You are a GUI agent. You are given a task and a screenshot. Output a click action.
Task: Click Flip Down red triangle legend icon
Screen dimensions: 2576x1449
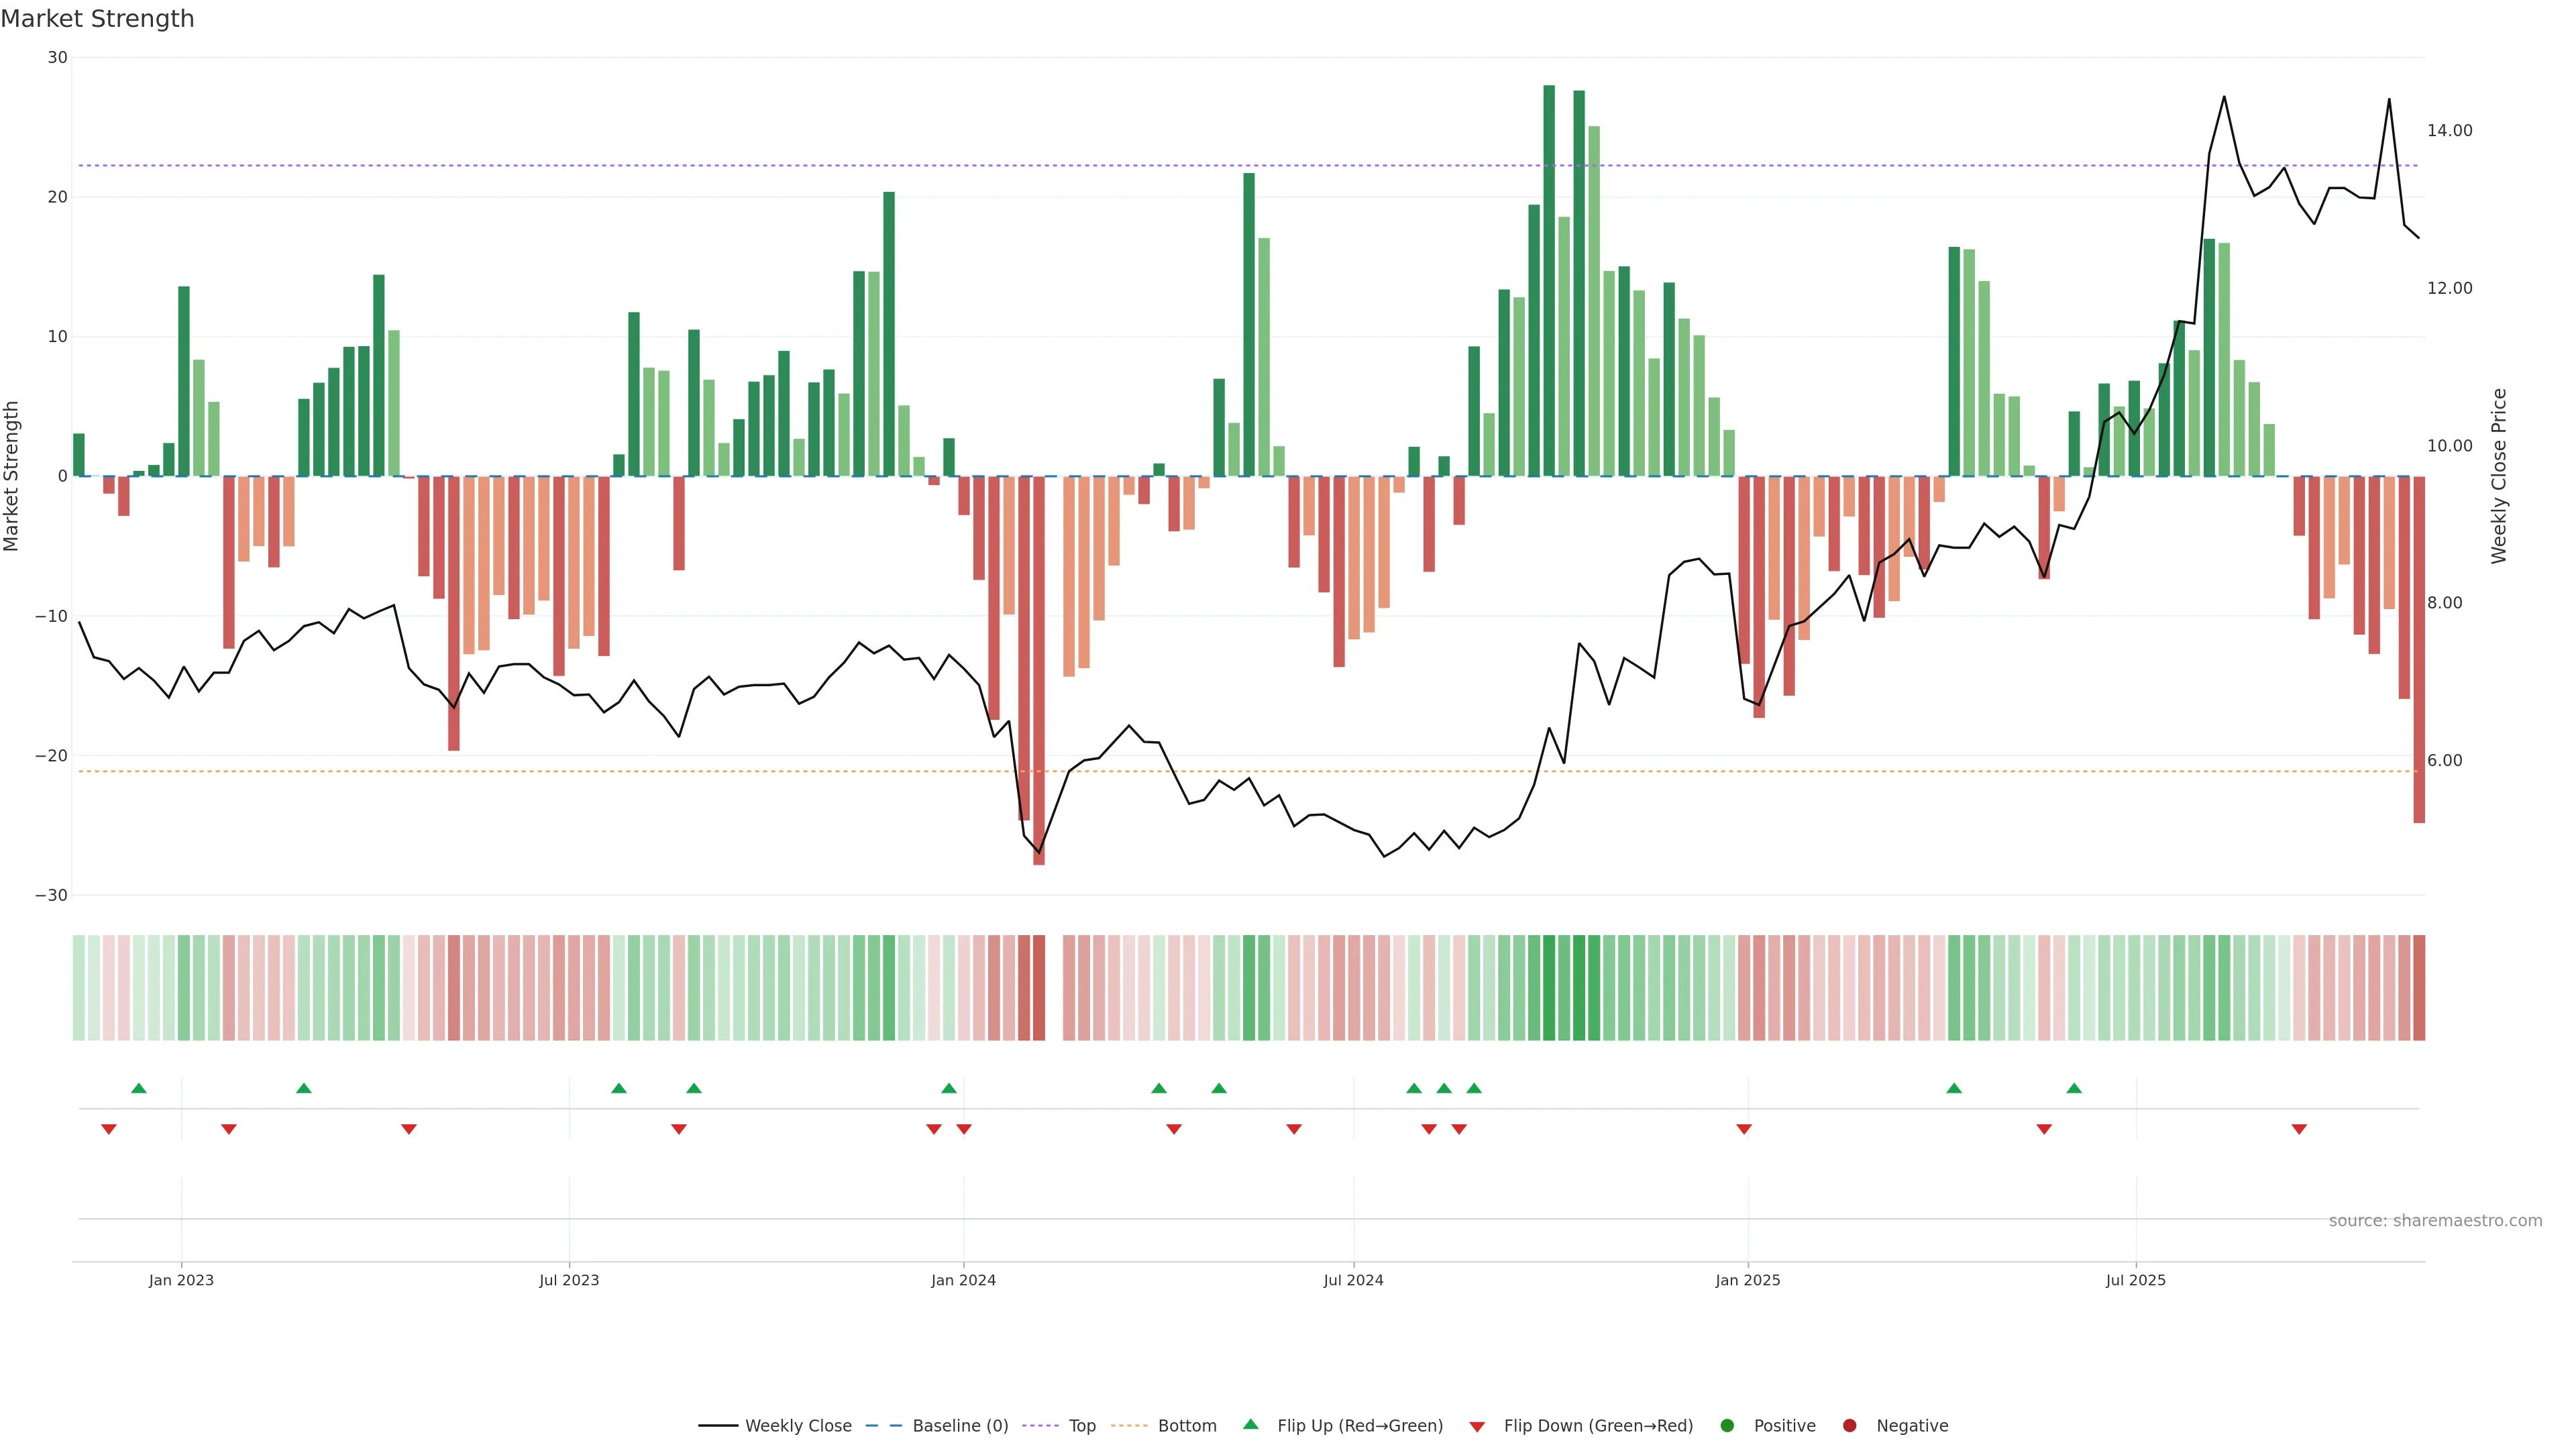coord(1477,1426)
